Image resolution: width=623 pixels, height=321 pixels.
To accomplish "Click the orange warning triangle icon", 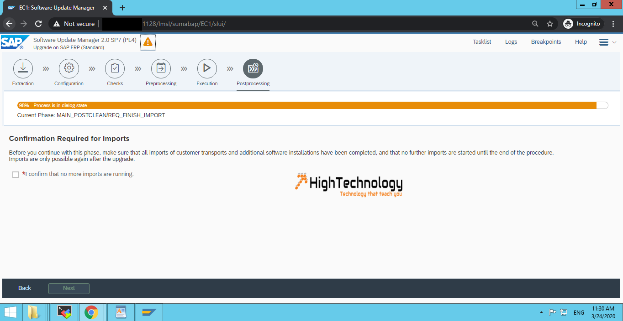I will point(148,42).
